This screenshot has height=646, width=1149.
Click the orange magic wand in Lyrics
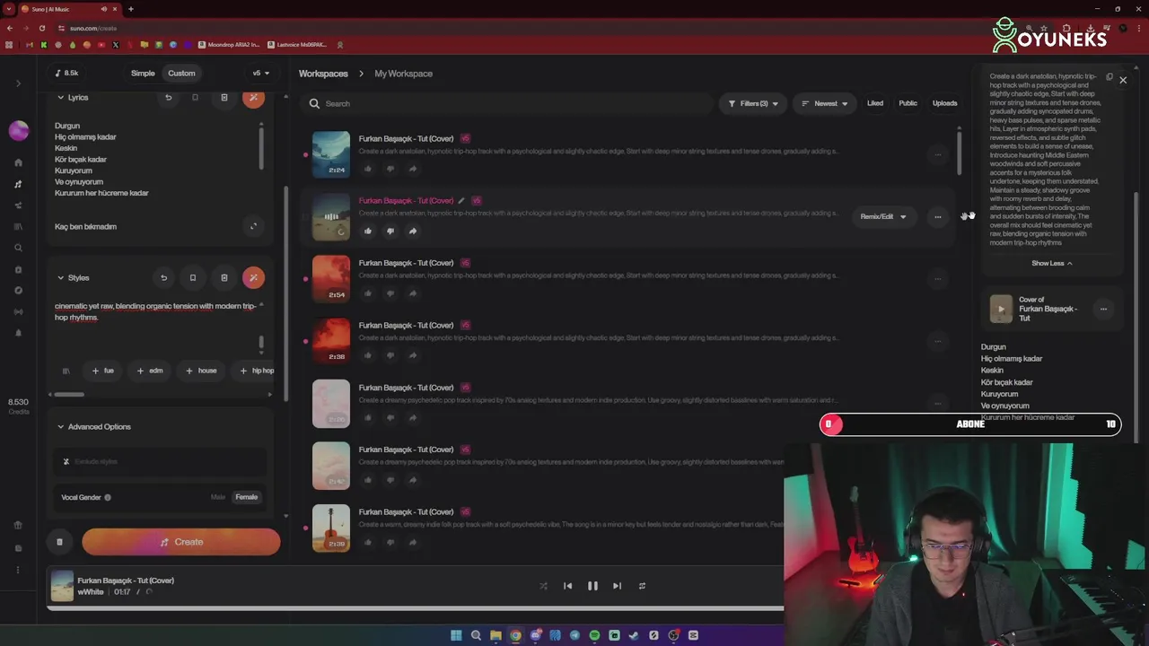(x=253, y=97)
